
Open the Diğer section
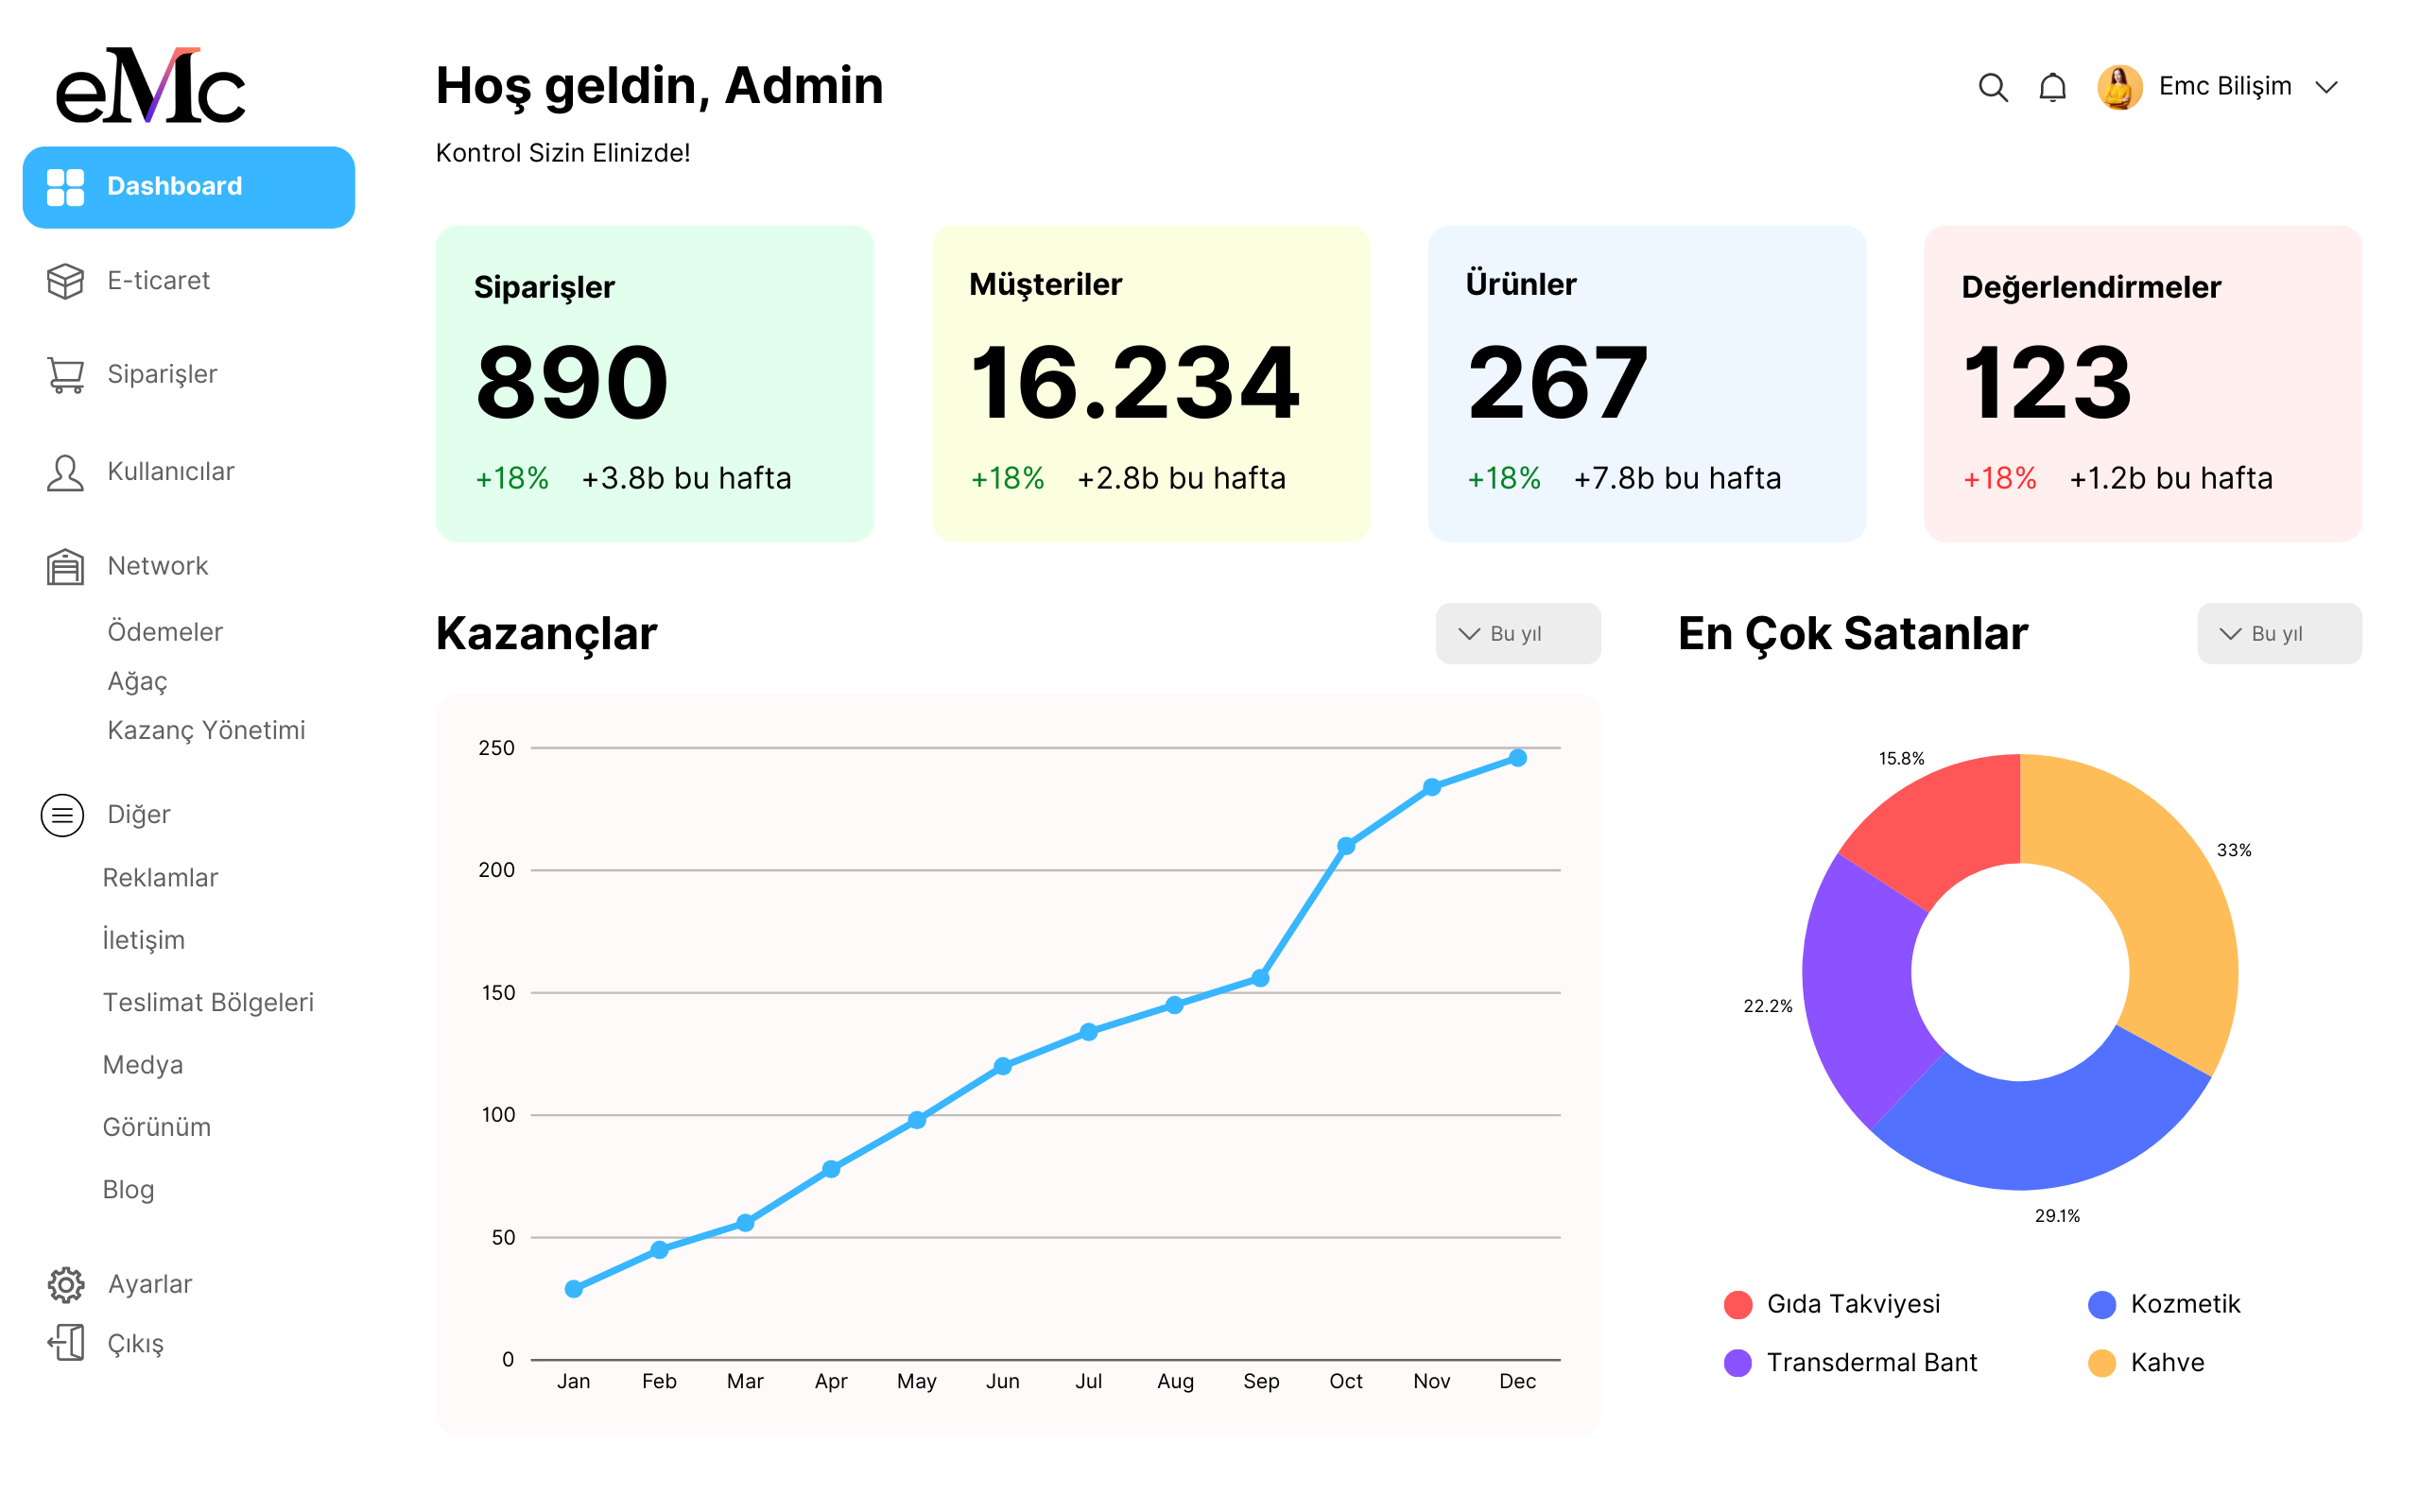[139, 815]
